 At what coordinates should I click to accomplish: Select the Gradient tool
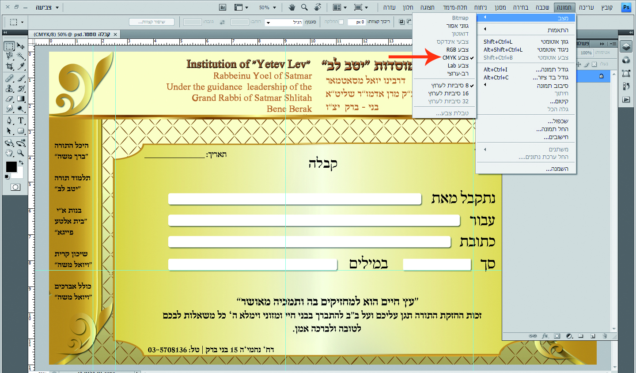[x=21, y=98]
